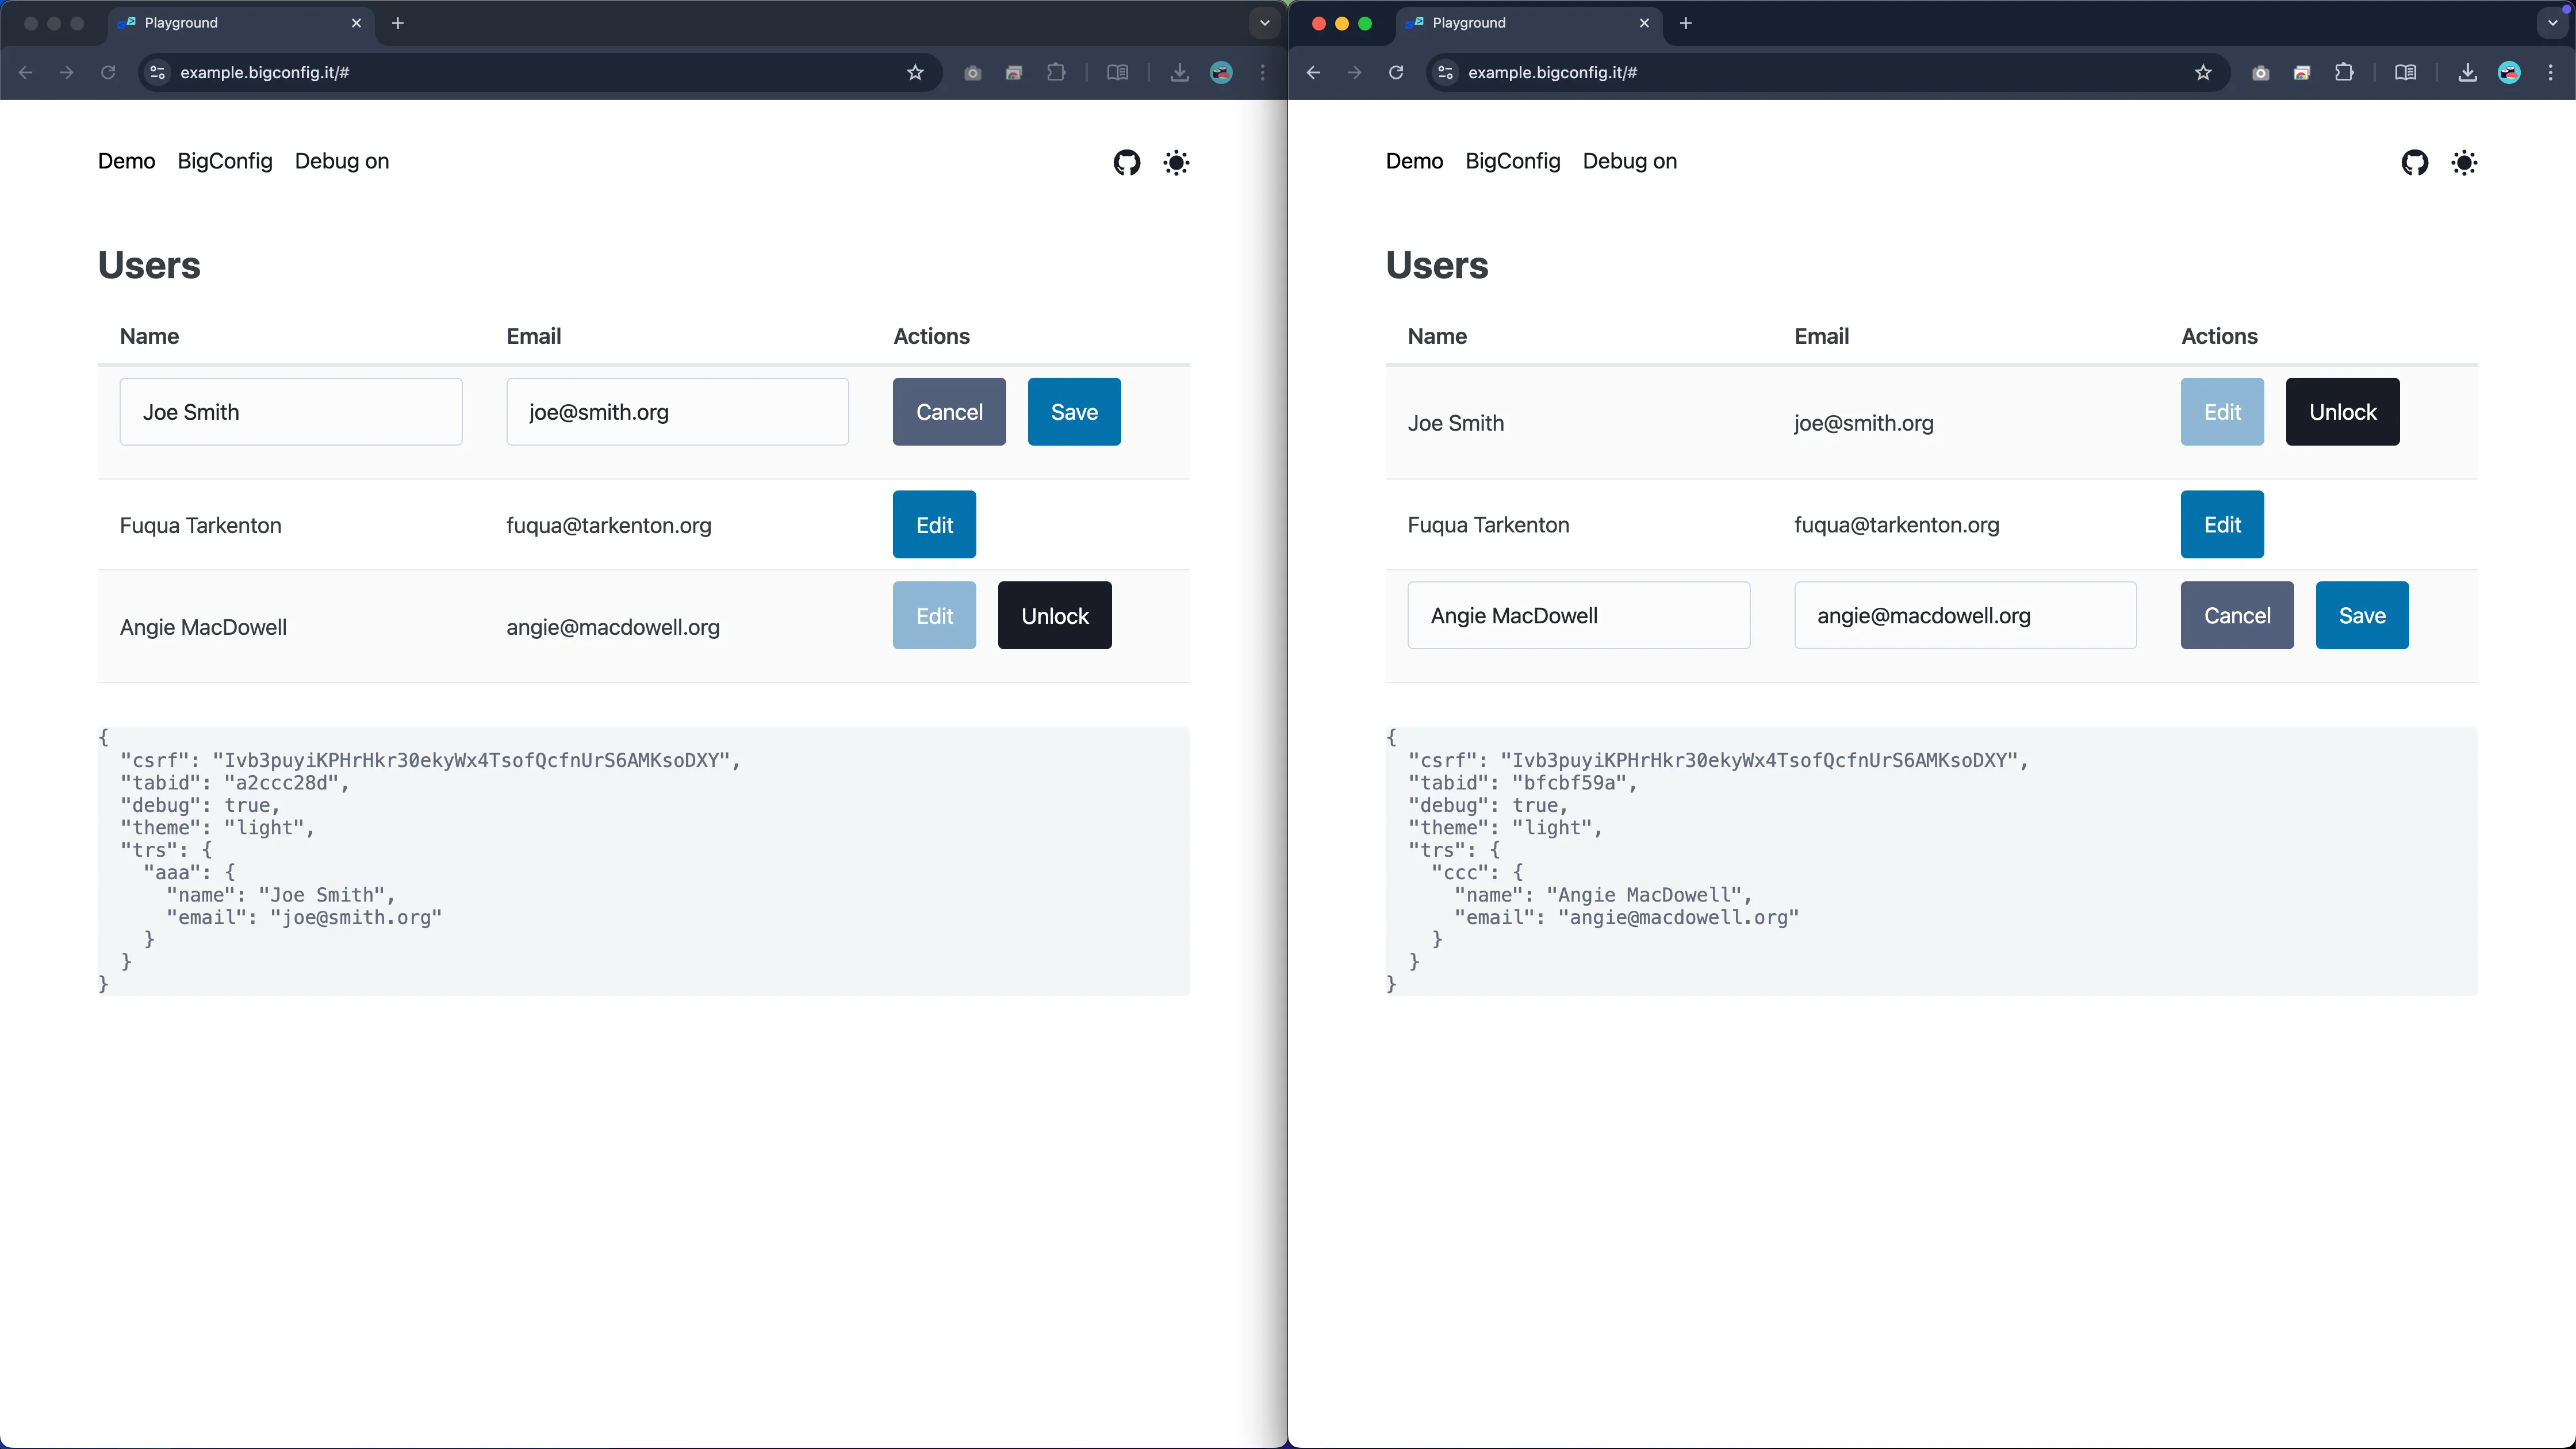Open downloads icon in right window
This screenshot has width=2576, height=1449.
[x=2467, y=72]
